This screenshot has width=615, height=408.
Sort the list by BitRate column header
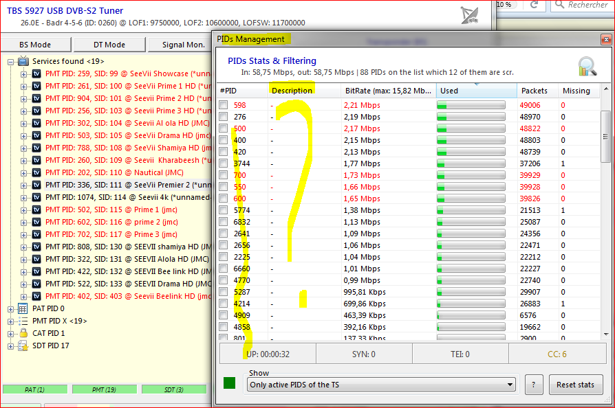pyautogui.click(x=388, y=91)
